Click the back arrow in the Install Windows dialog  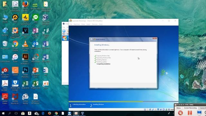coord(91,39)
